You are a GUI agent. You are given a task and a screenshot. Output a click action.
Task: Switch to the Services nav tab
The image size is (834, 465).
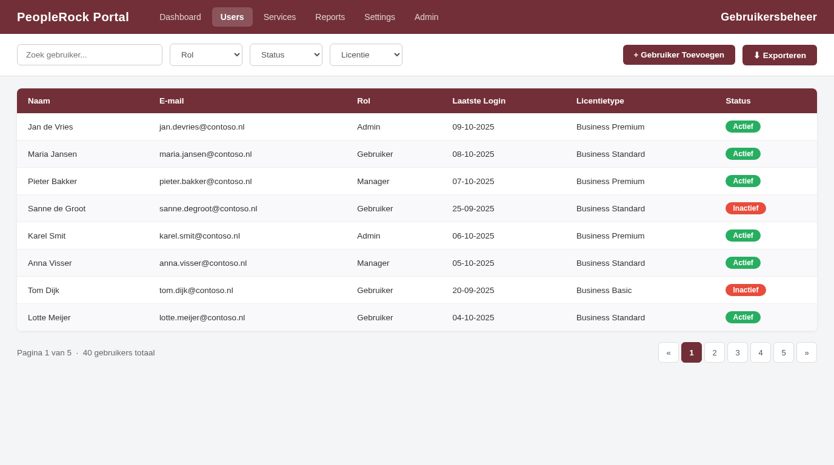(x=279, y=17)
